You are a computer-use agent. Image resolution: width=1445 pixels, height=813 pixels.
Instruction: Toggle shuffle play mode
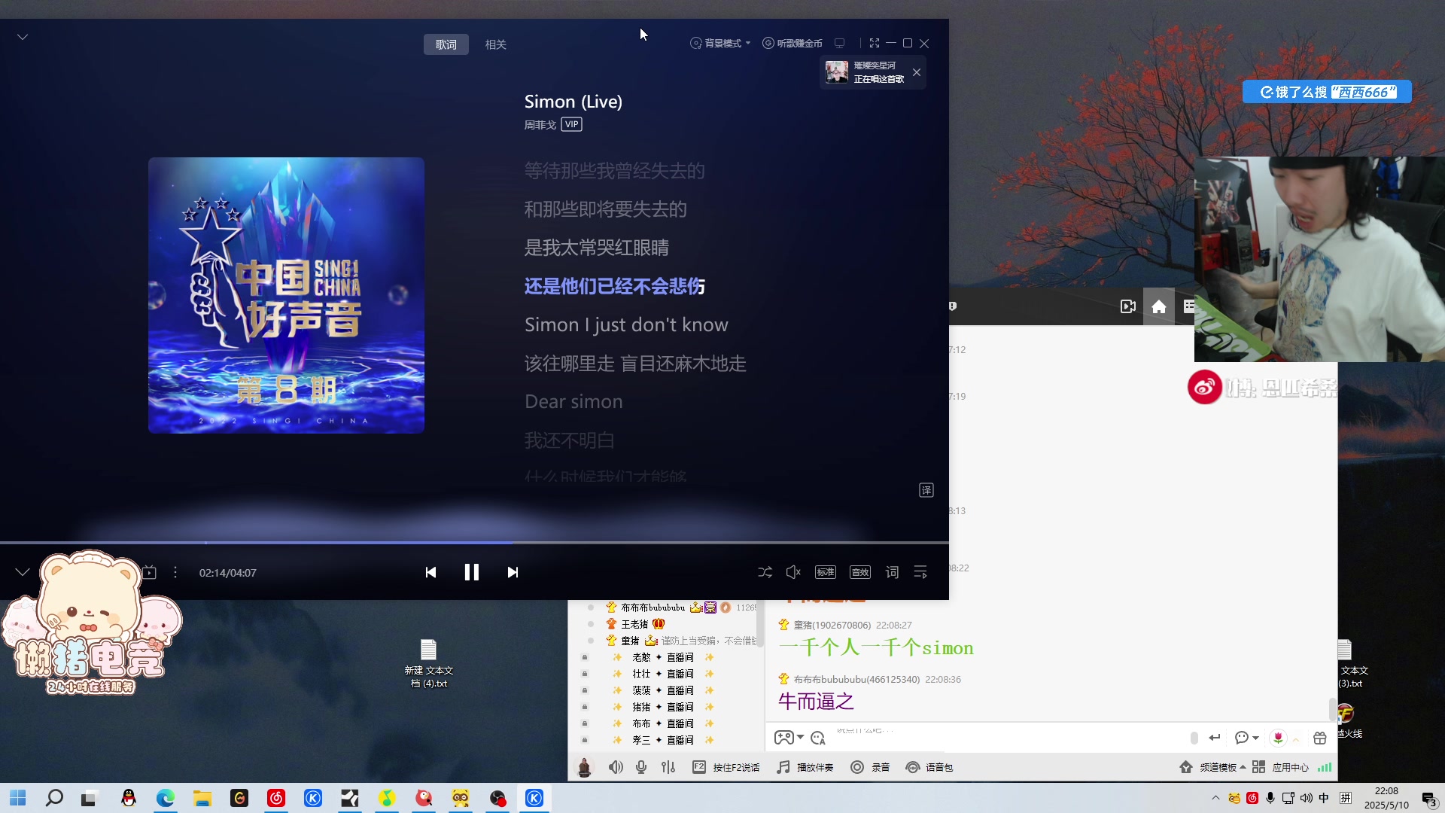point(765,572)
